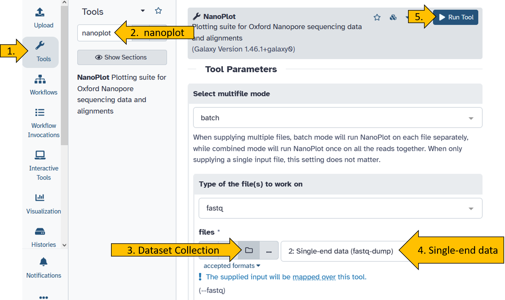Browse datasets with the ellipsis button

[x=269, y=250]
